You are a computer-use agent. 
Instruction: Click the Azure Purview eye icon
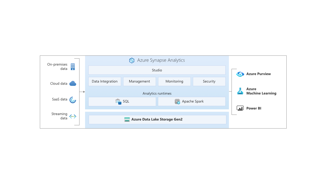click(240, 74)
